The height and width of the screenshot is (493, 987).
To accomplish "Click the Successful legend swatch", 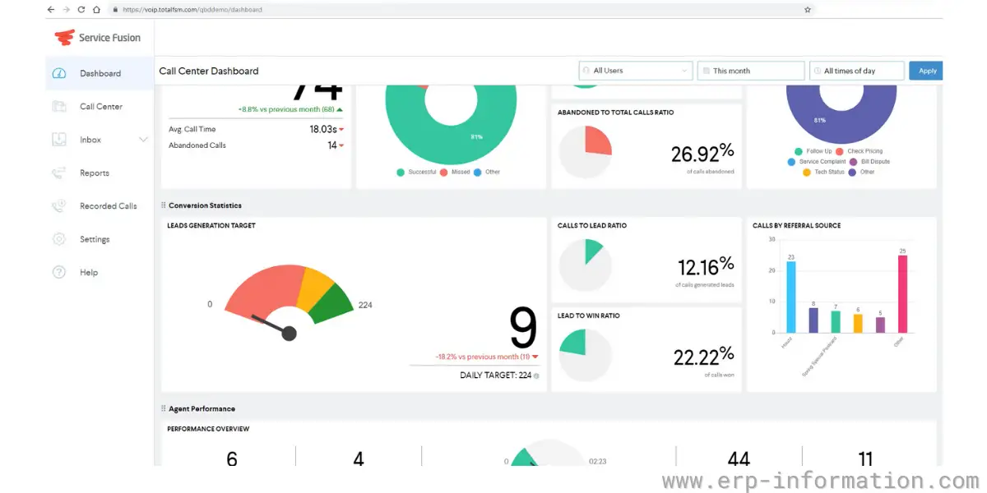I will (401, 172).
